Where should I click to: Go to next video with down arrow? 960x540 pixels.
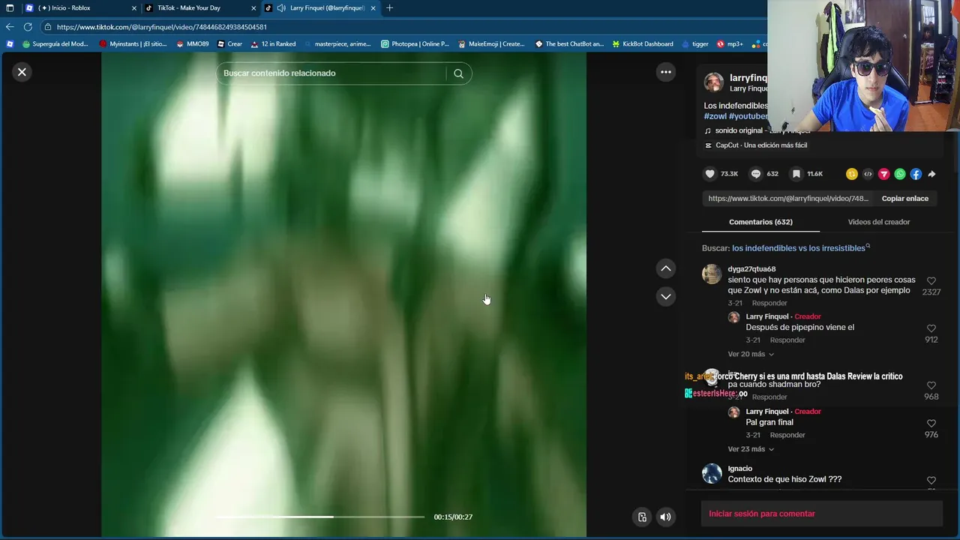pos(665,296)
